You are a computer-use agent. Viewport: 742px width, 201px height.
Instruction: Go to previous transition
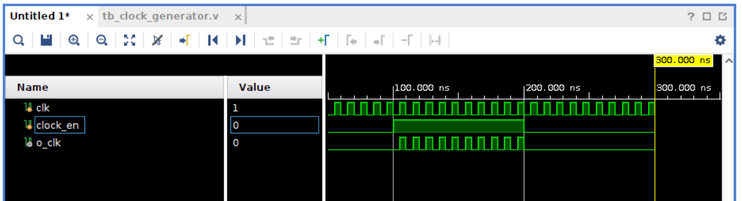click(x=268, y=40)
